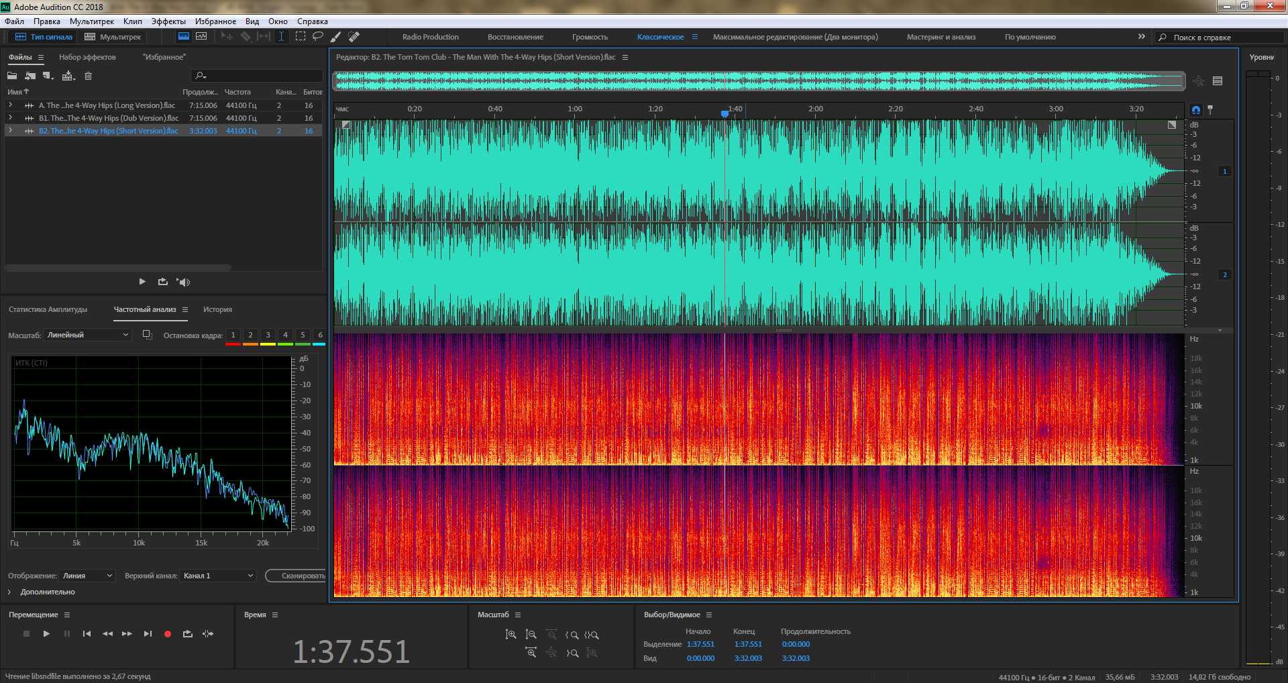Expand the 'A. The...4-Way Hips (Long Version)' file

click(11, 105)
